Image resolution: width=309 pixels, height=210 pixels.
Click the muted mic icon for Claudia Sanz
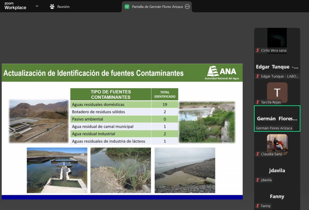coord(258,154)
